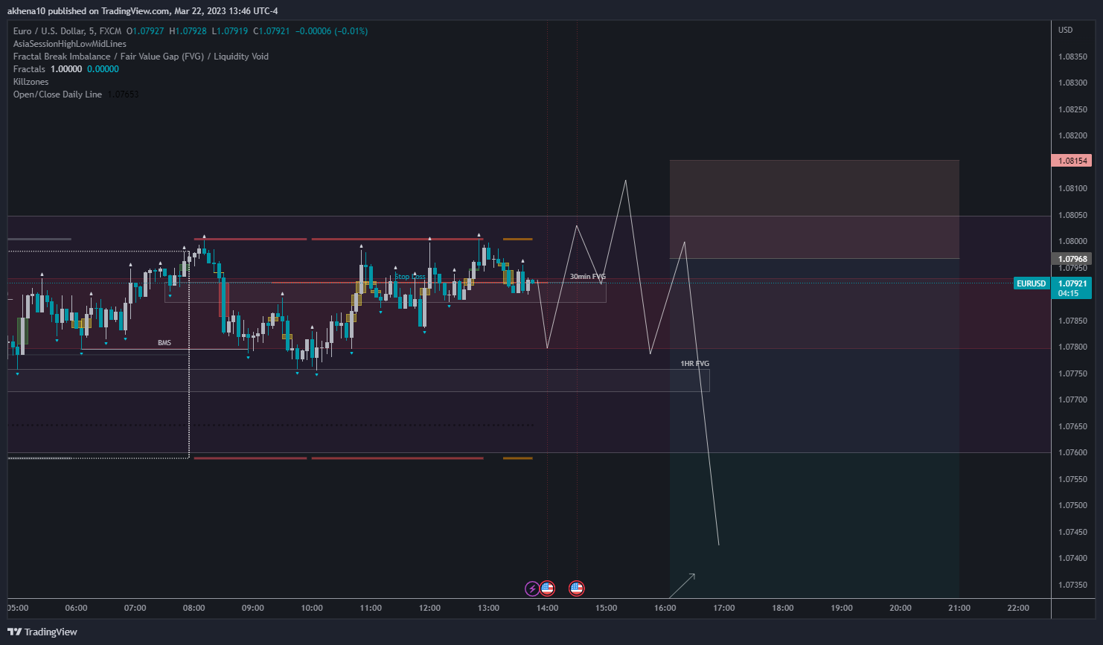The height and width of the screenshot is (645, 1103).
Task: Select the arrow drawing near 16:00
Action: click(x=682, y=585)
